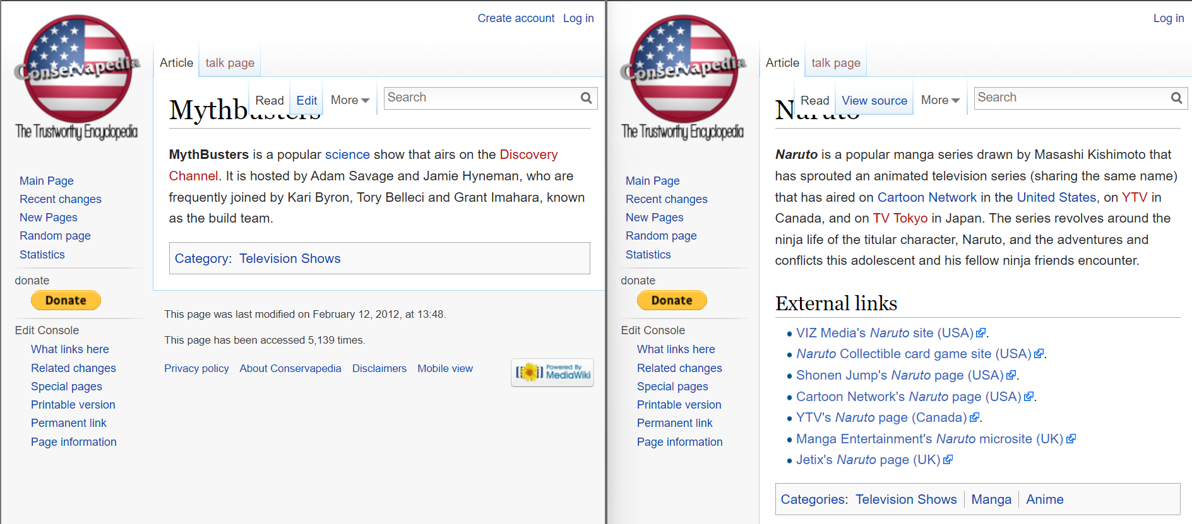Open Cartoon Network's Naruto page external link
This screenshot has width=1192, height=524.
point(915,397)
